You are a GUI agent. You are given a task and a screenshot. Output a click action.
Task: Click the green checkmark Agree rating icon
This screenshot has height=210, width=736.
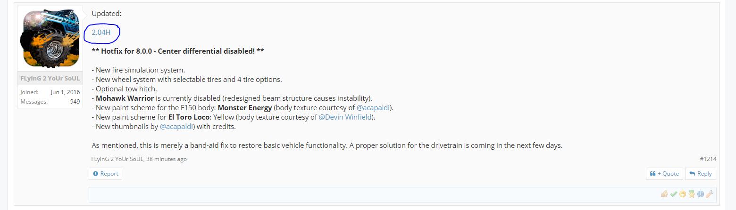[674, 194]
